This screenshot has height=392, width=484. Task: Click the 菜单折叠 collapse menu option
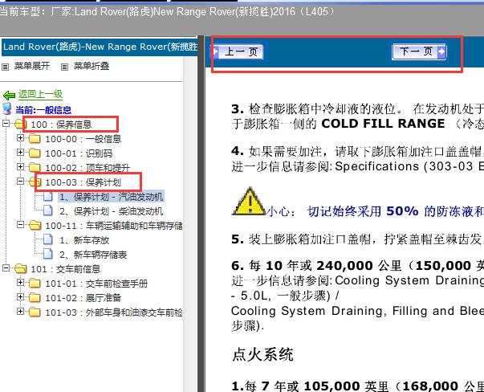[91, 66]
